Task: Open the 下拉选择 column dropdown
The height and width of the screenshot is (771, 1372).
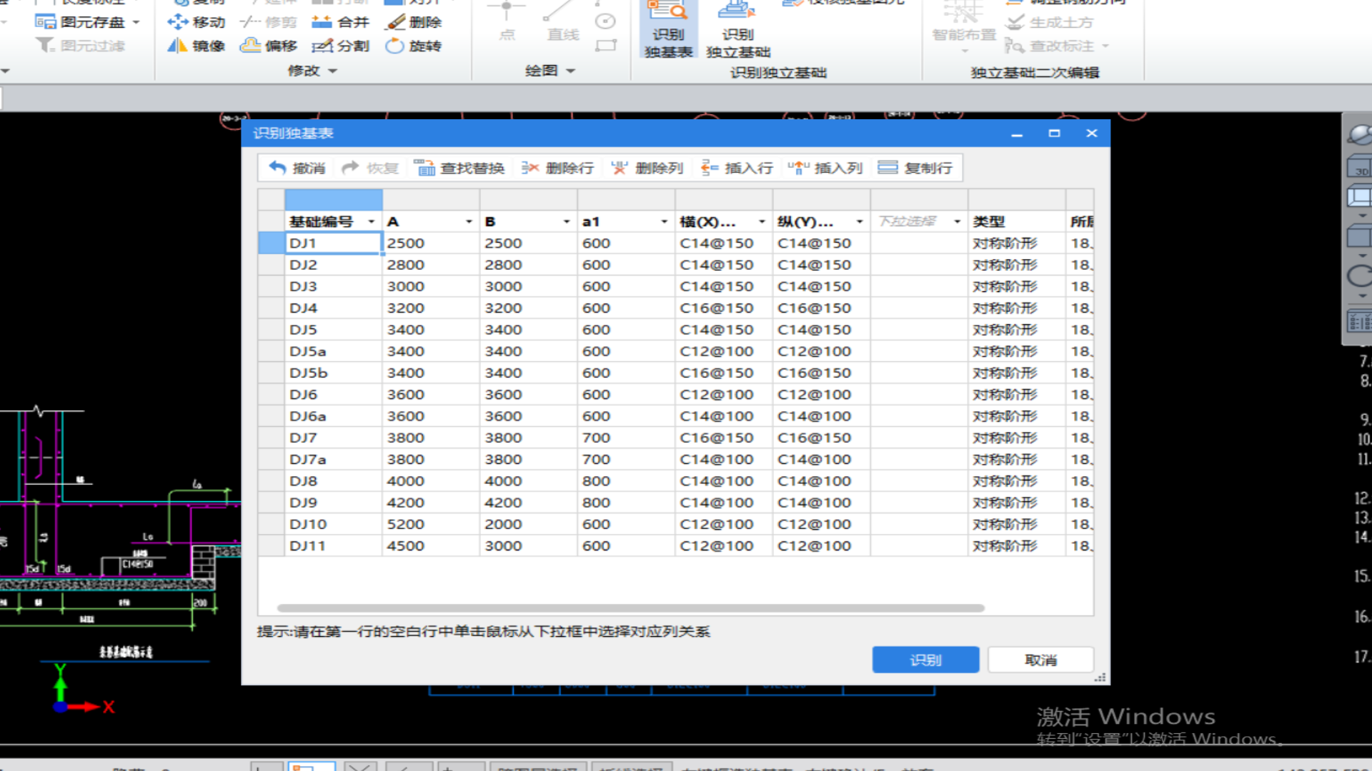Action: pos(958,222)
